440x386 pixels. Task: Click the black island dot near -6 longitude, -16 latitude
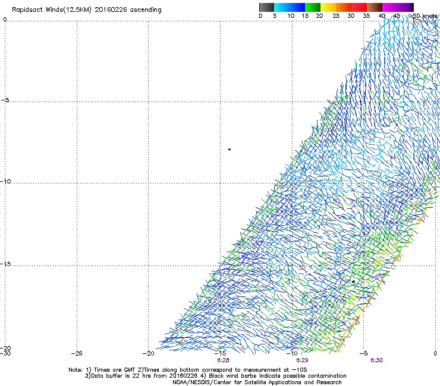(x=354, y=281)
